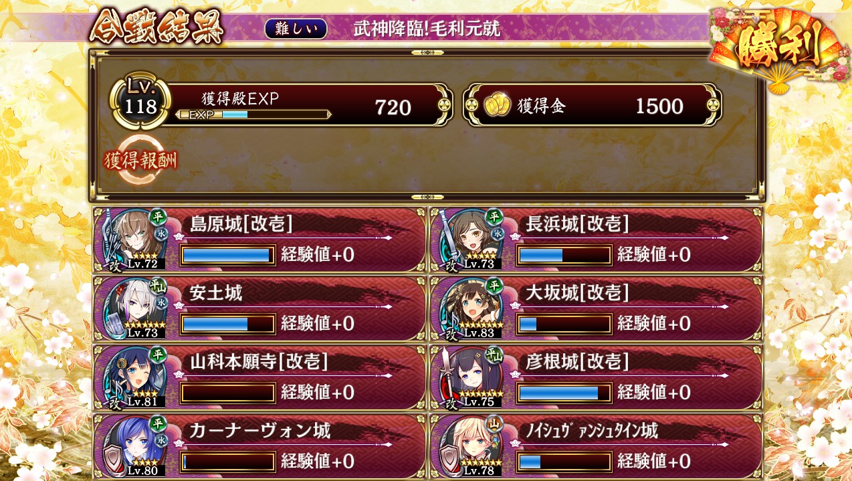Click the 獲得報酬 reward stamp icon

coord(140,160)
